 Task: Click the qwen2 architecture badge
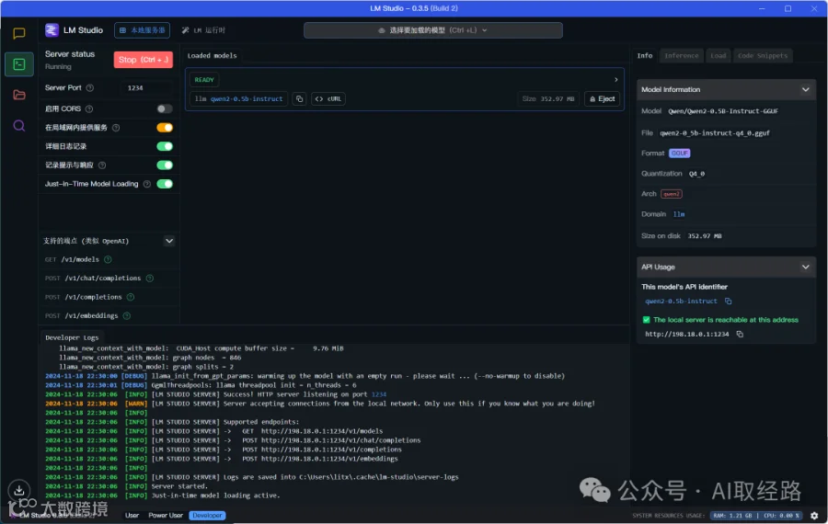(672, 194)
